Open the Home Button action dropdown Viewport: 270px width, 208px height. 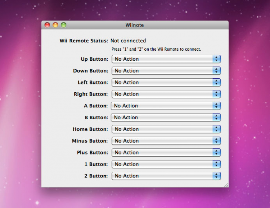[x=166, y=129]
